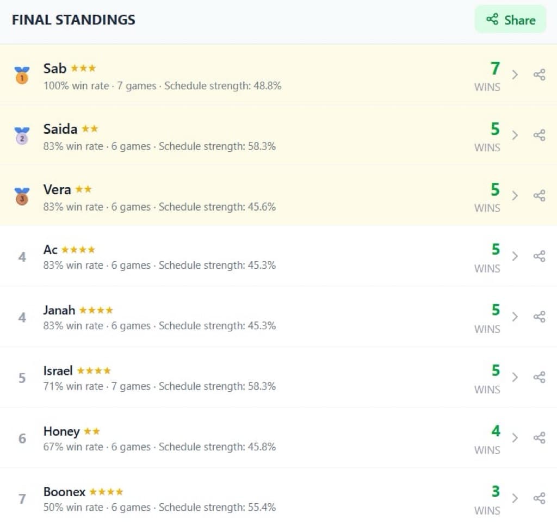Click the share icon beside Ac's wins
This screenshot has height=525, width=557.
(539, 256)
